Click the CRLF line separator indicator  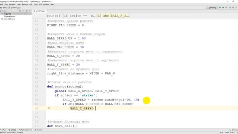[226, 133]
